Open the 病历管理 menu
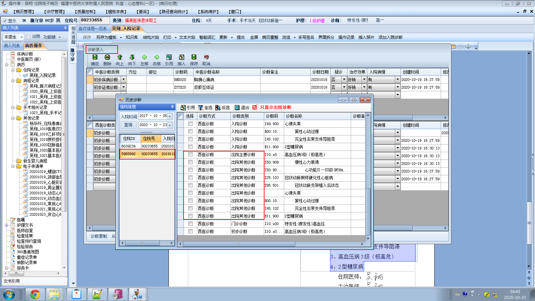Viewport: 535px width, 301px height. pos(23,12)
